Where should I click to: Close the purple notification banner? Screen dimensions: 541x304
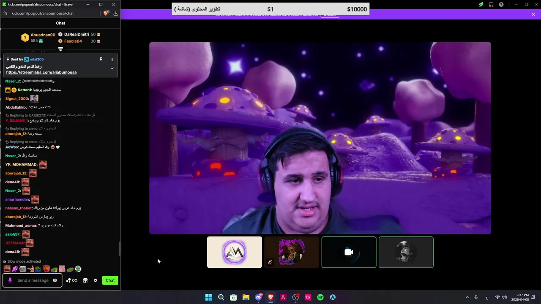pos(533,14)
